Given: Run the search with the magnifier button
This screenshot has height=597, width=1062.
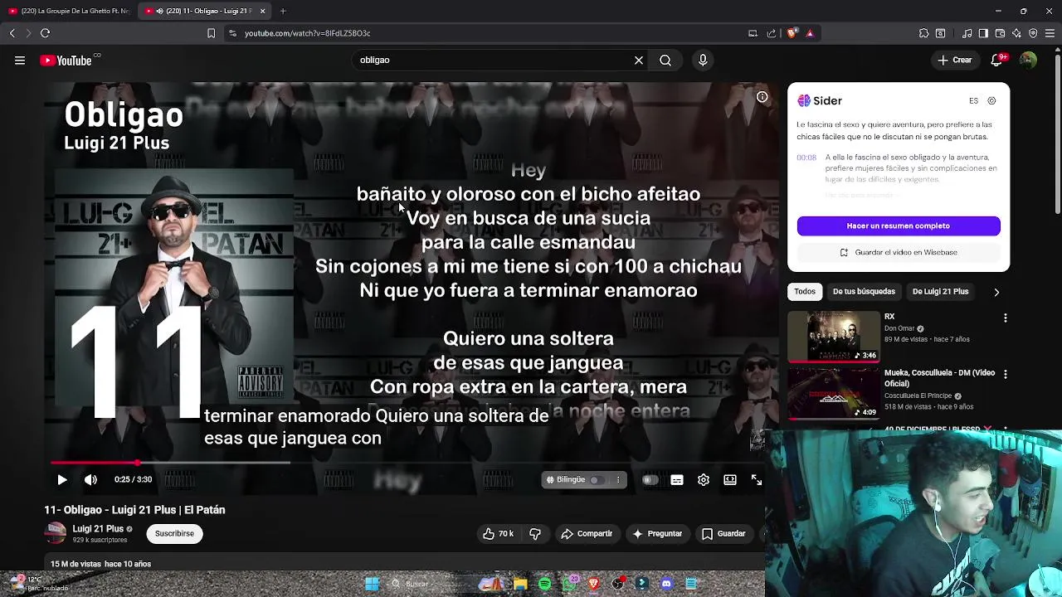Looking at the screenshot, I should [665, 60].
